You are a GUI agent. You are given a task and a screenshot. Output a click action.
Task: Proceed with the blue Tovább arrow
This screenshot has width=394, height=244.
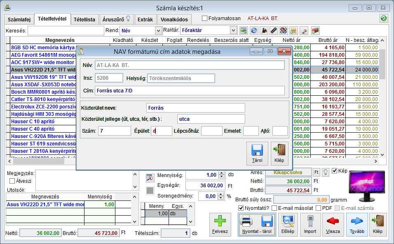(x=357, y=224)
